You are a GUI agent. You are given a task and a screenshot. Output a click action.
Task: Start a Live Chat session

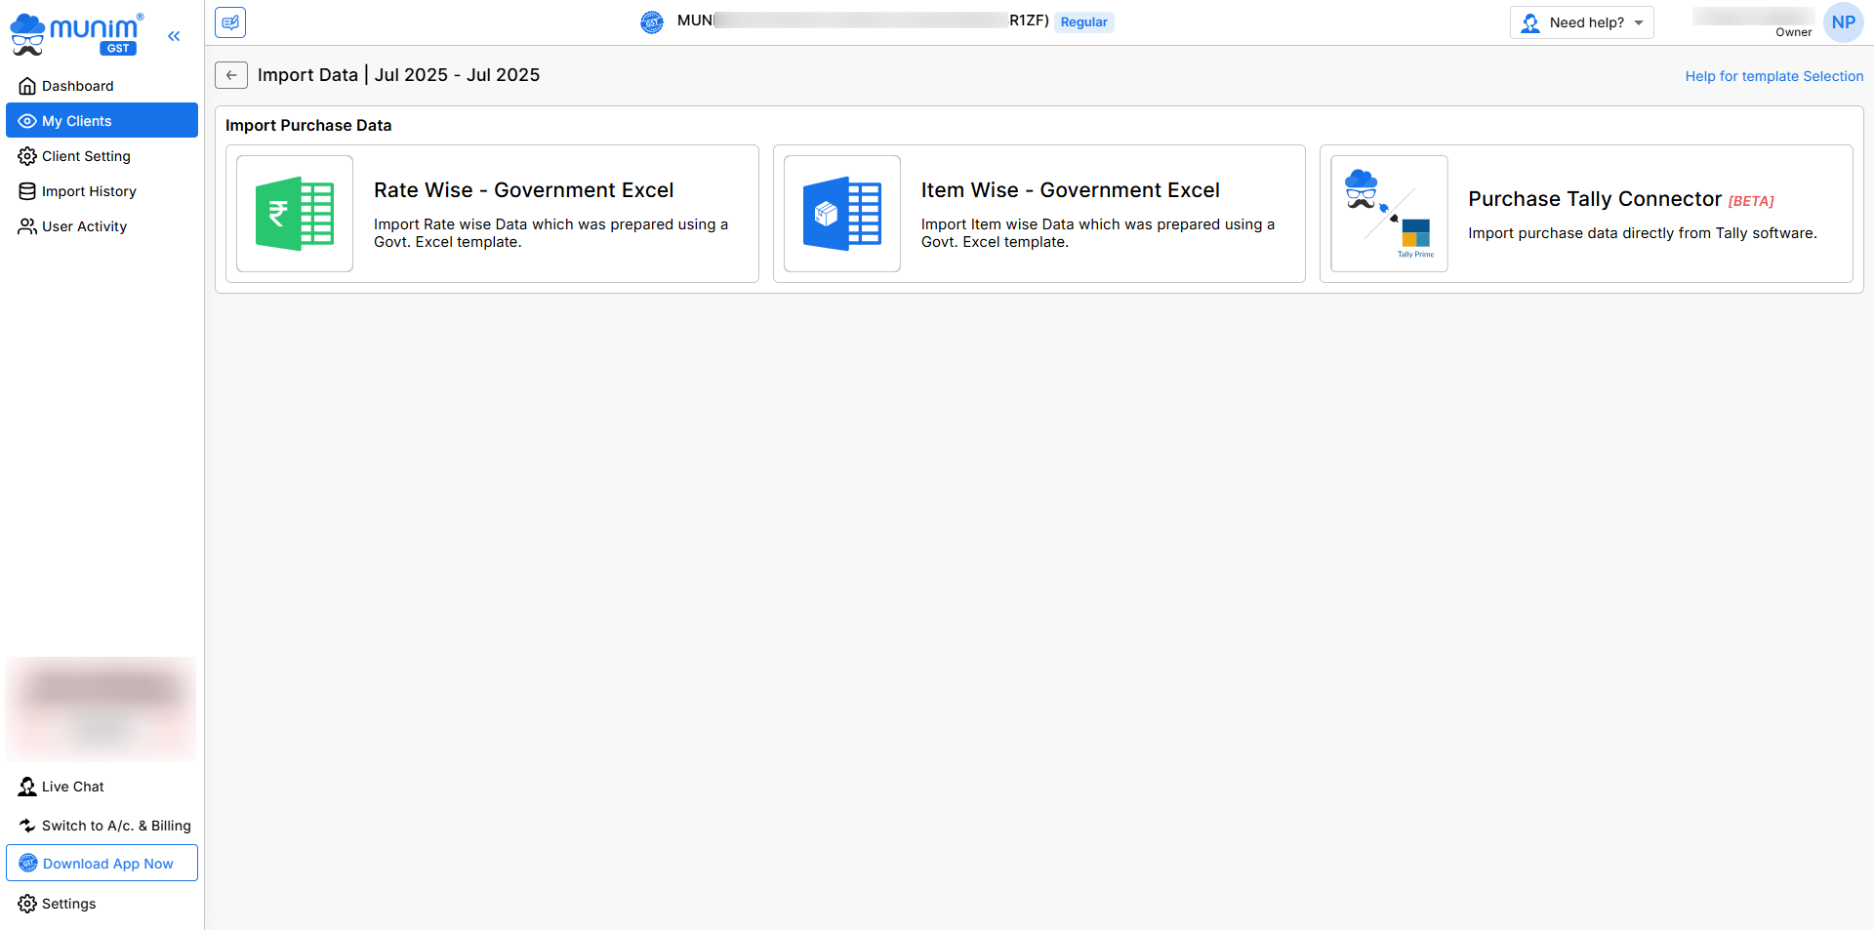(72, 787)
